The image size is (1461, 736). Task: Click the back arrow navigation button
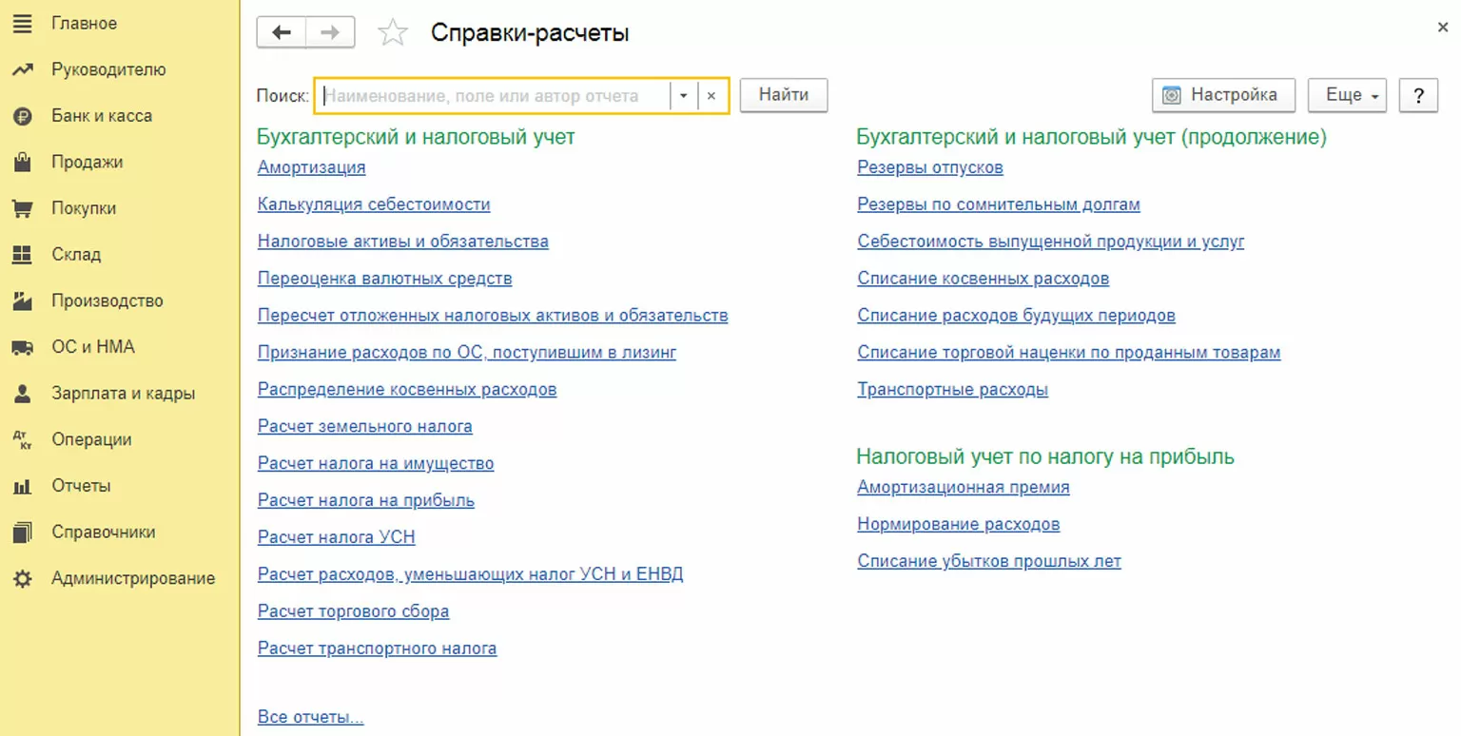click(x=282, y=33)
